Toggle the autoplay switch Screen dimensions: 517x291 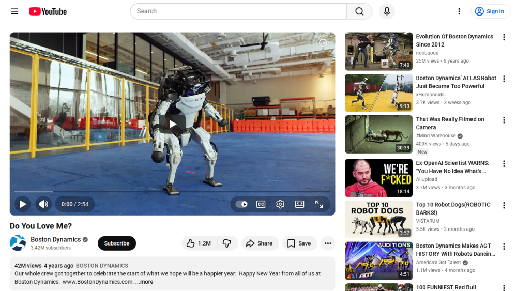pyautogui.click(x=241, y=204)
